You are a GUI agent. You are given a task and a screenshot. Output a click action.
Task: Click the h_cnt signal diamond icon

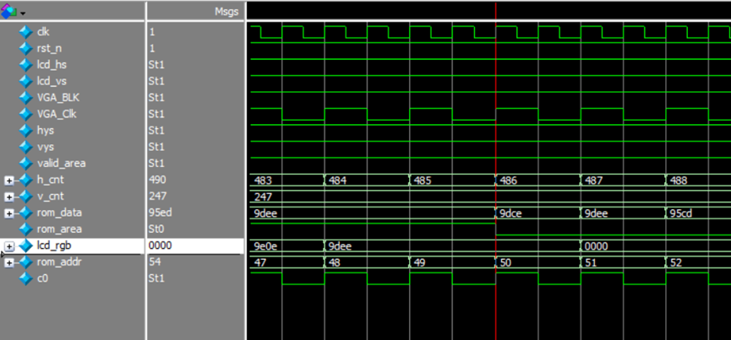click(25, 180)
